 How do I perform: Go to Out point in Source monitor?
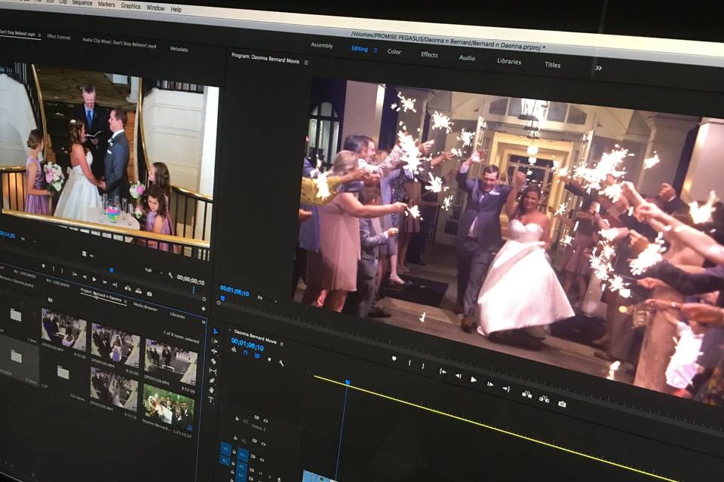click(115, 285)
